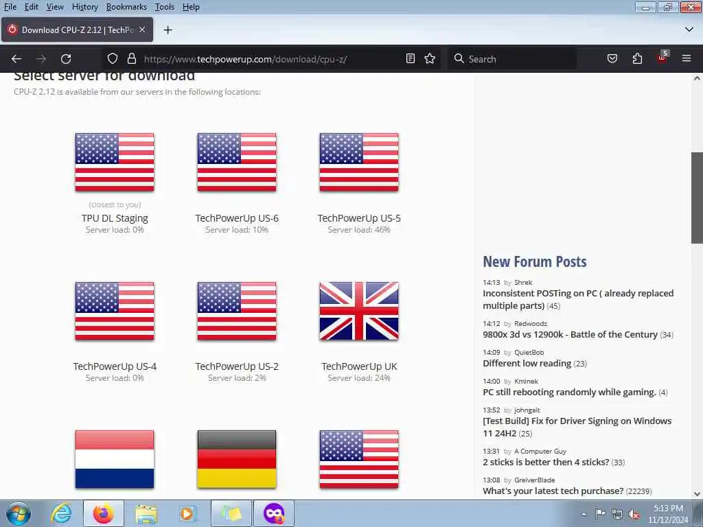Toggle Reader View icon in address bar
Image resolution: width=703 pixels, height=527 pixels.
point(411,59)
